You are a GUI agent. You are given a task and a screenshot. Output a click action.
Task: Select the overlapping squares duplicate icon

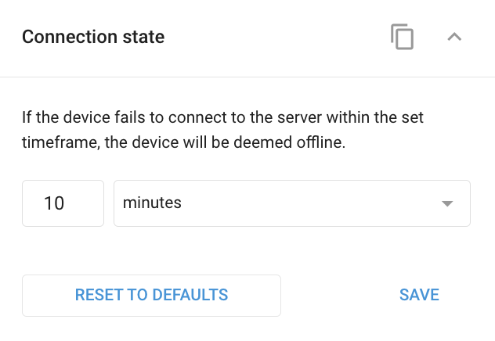402,37
